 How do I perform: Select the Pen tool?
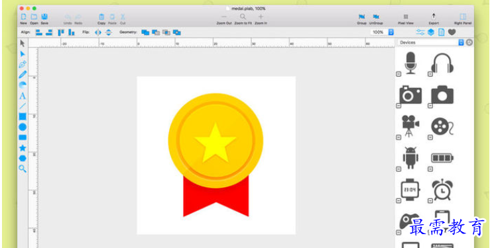point(22,64)
